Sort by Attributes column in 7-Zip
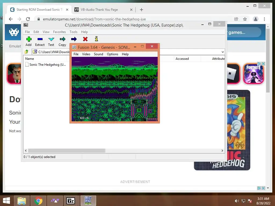Image resolution: width=275 pixels, height=206 pixels. 213,59
